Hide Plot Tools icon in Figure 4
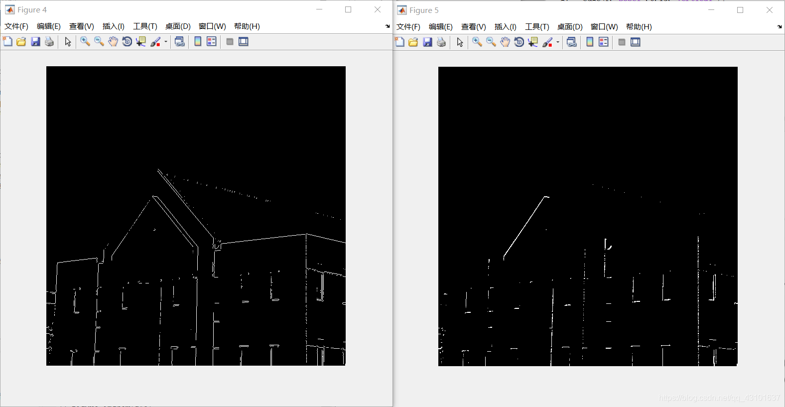This screenshot has height=407, width=785. 230,41
